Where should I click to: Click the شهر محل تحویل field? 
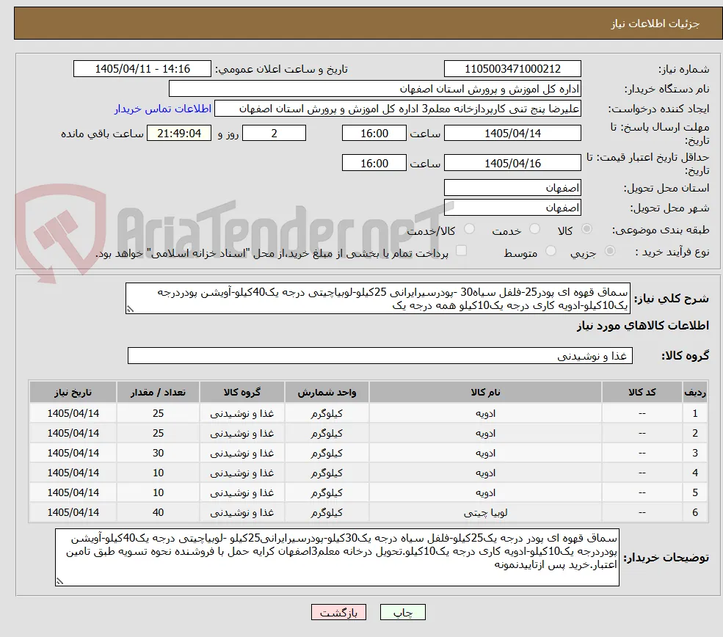[512, 208]
